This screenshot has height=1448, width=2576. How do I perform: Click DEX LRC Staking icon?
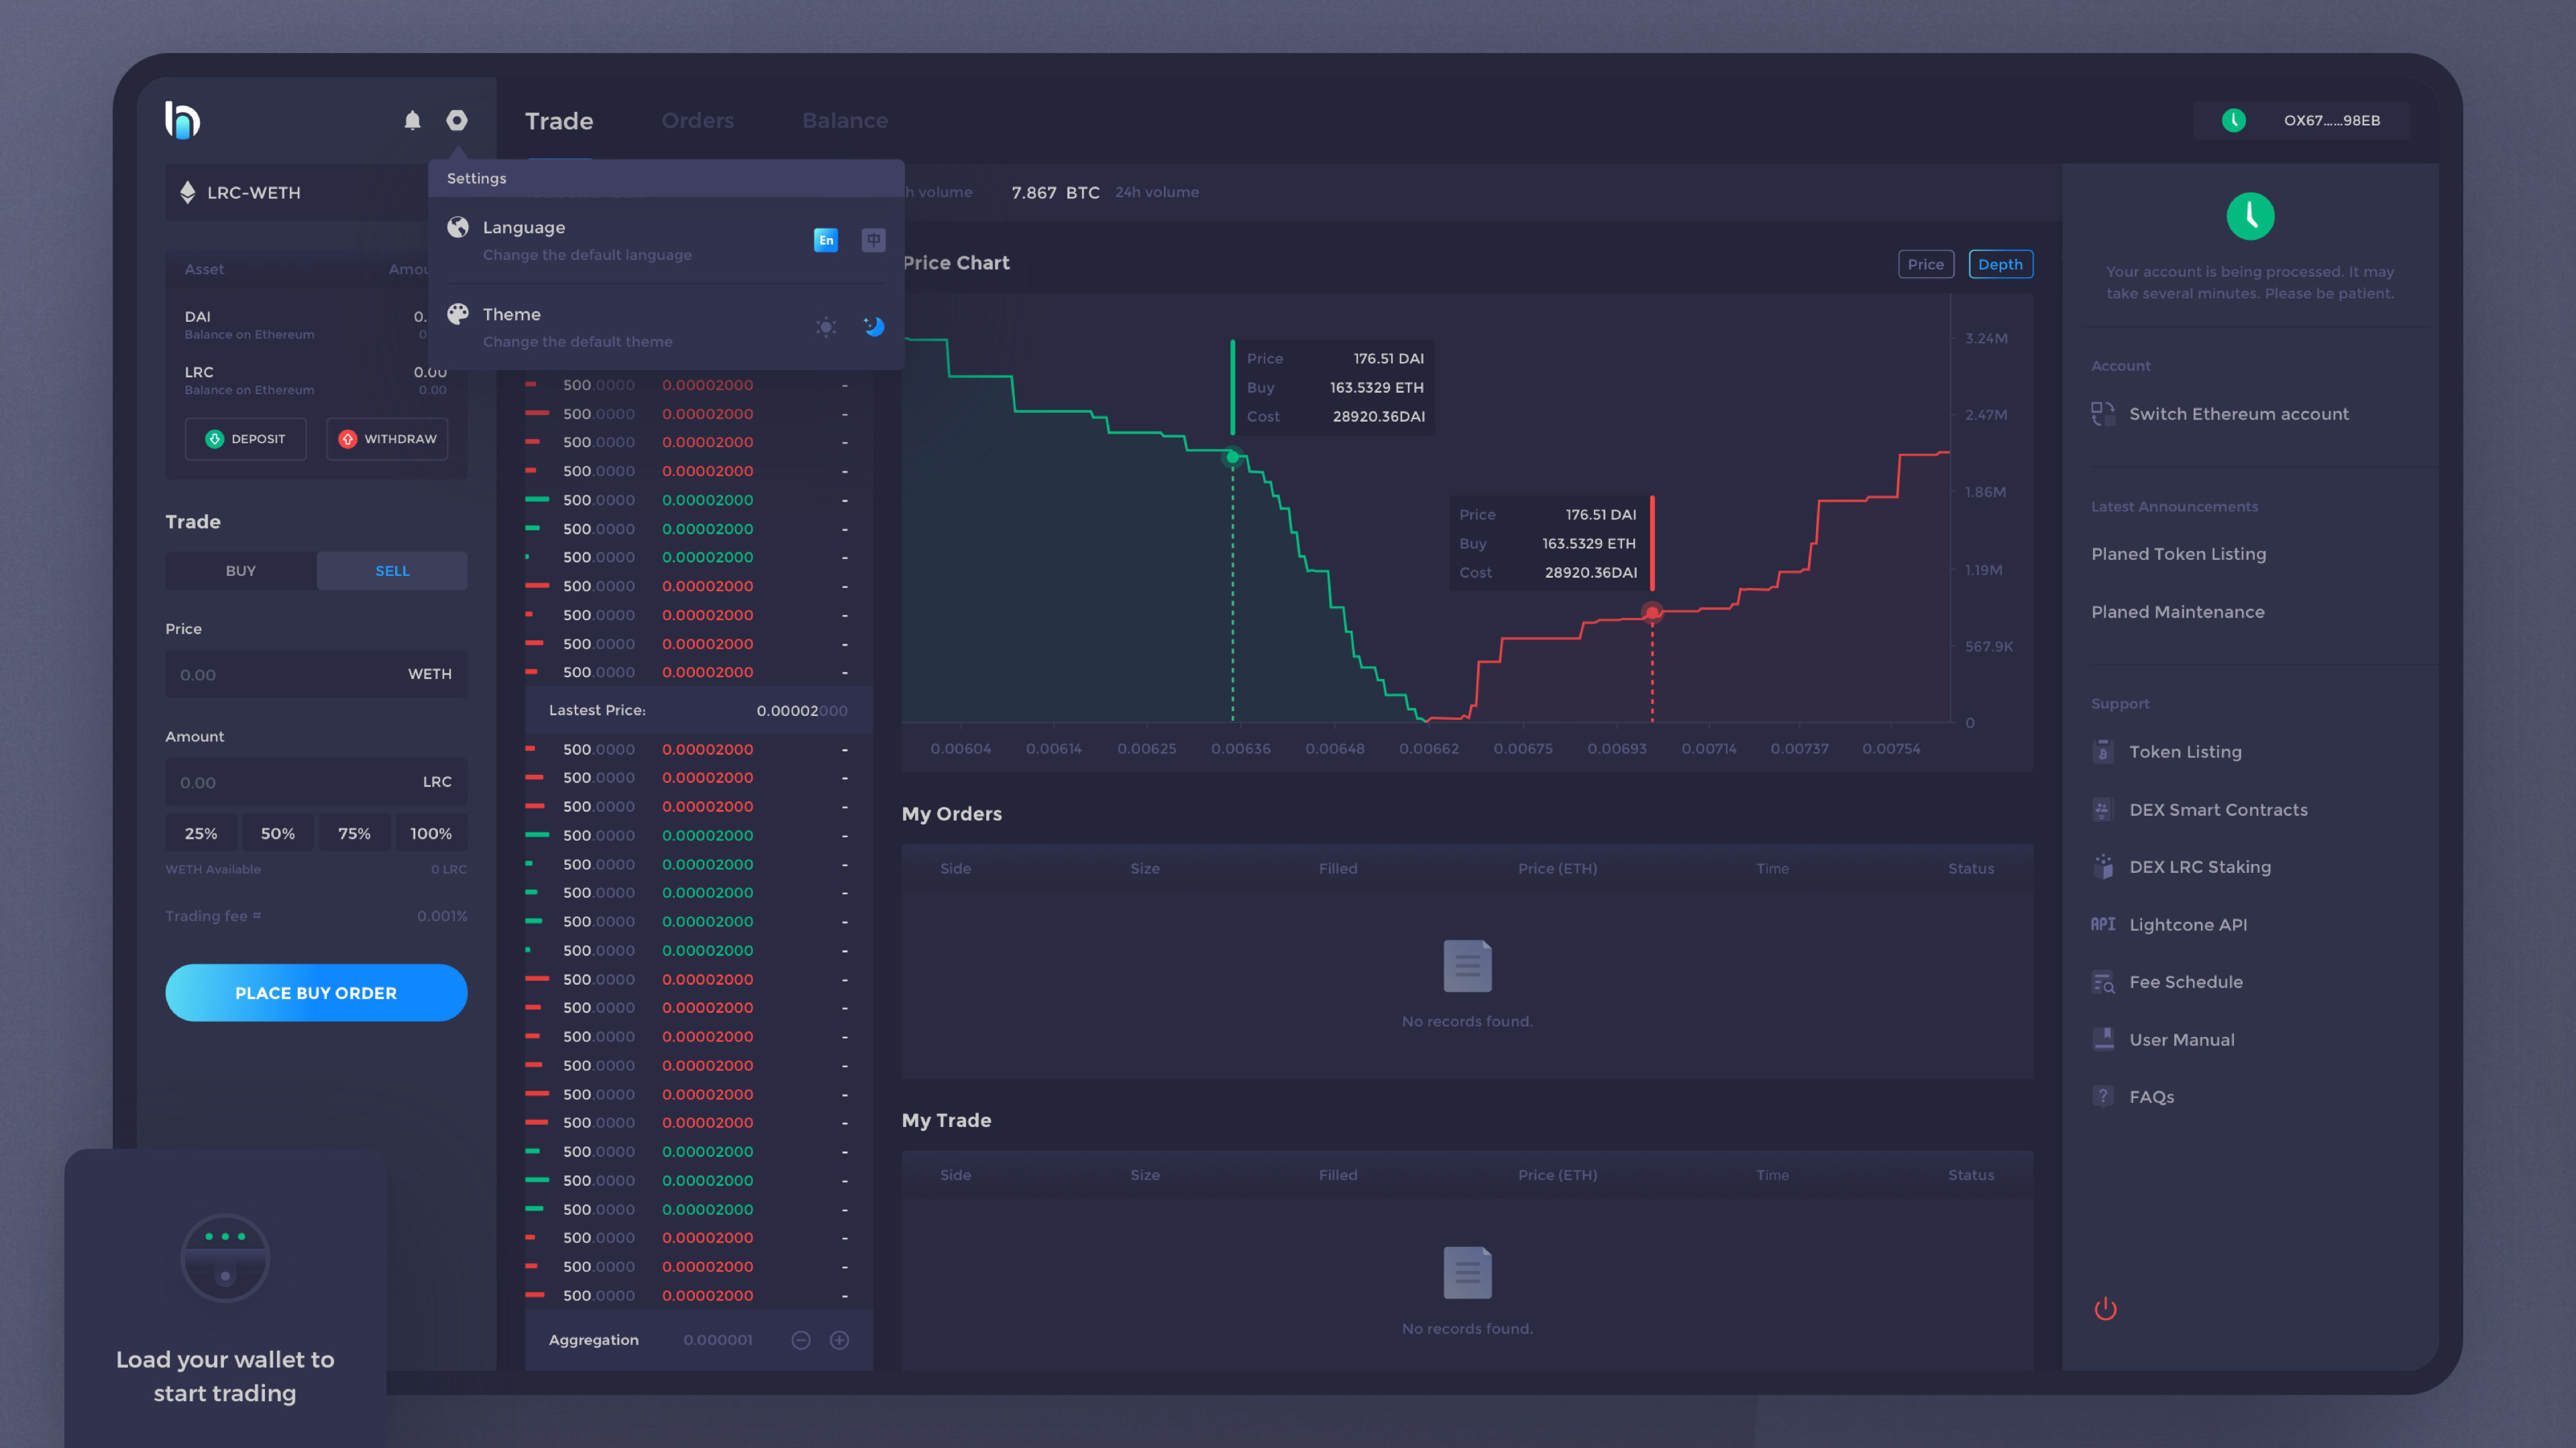point(2103,866)
